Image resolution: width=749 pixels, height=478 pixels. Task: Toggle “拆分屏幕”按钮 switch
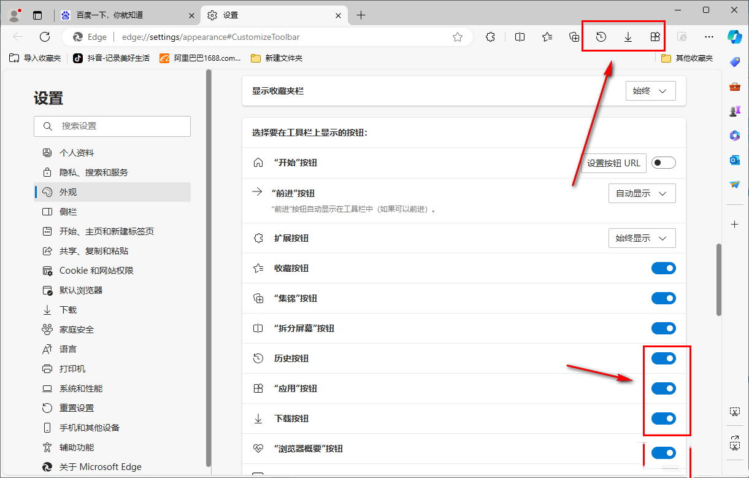click(663, 328)
